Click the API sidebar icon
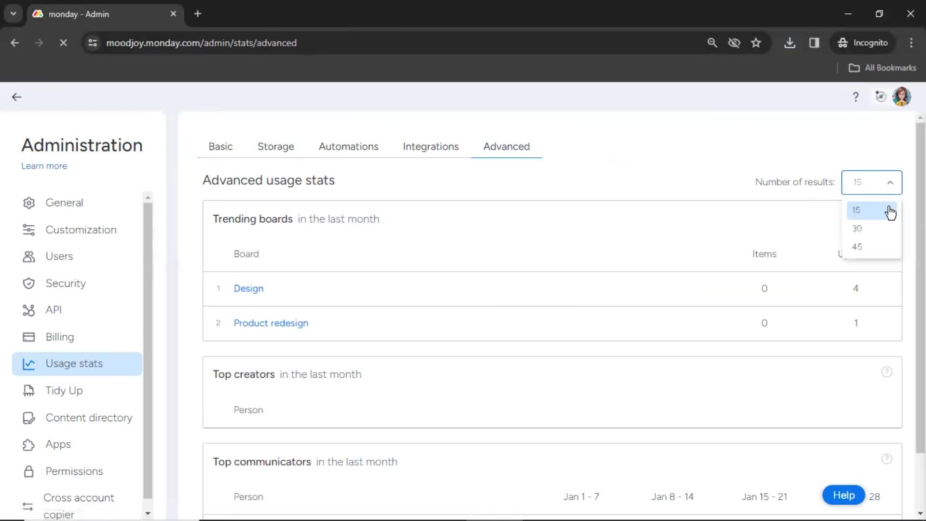Screen dimensions: 926x521 click(28, 310)
